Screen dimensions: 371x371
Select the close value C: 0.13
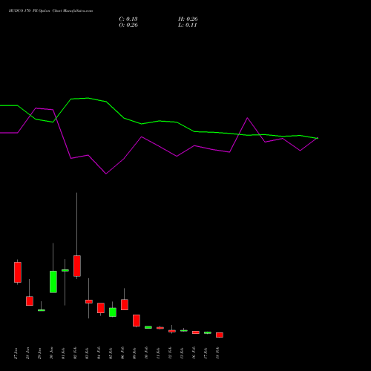point(128,19)
